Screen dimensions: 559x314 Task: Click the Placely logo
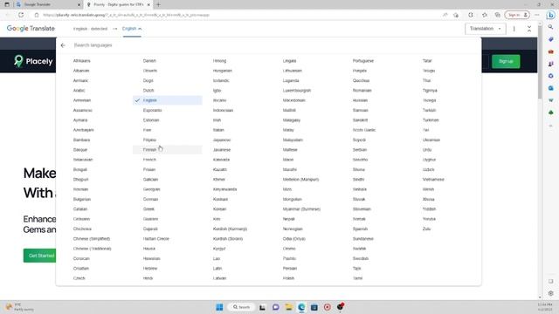[x=33, y=61]
